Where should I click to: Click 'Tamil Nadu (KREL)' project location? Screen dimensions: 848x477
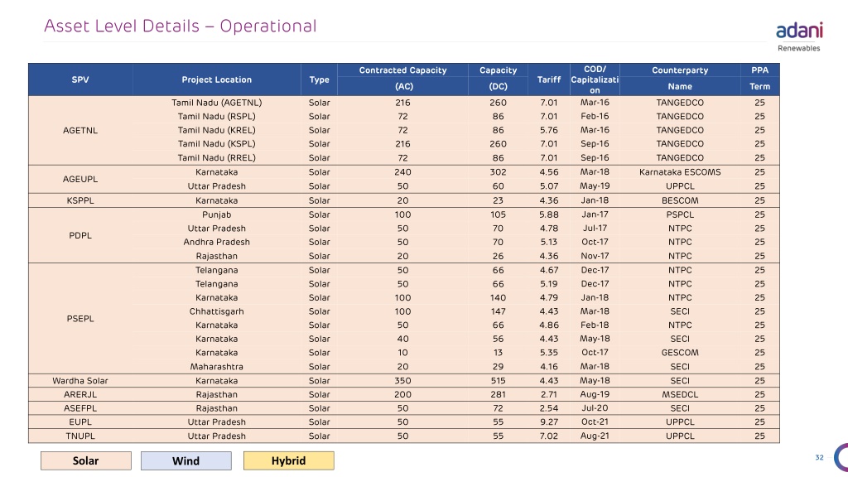216,130
